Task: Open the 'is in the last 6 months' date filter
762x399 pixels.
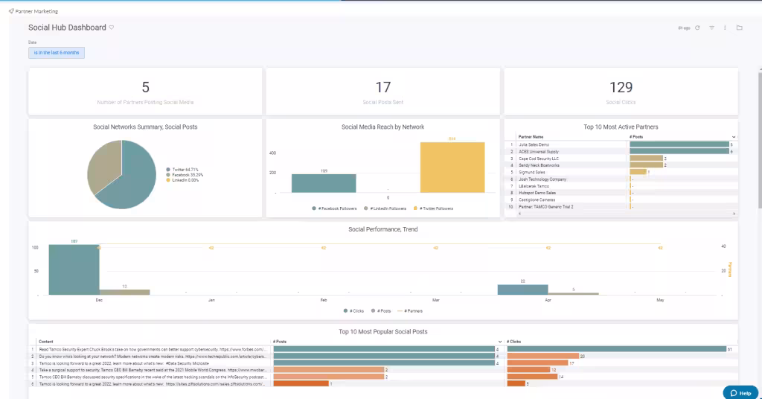Action: (57, 53)
